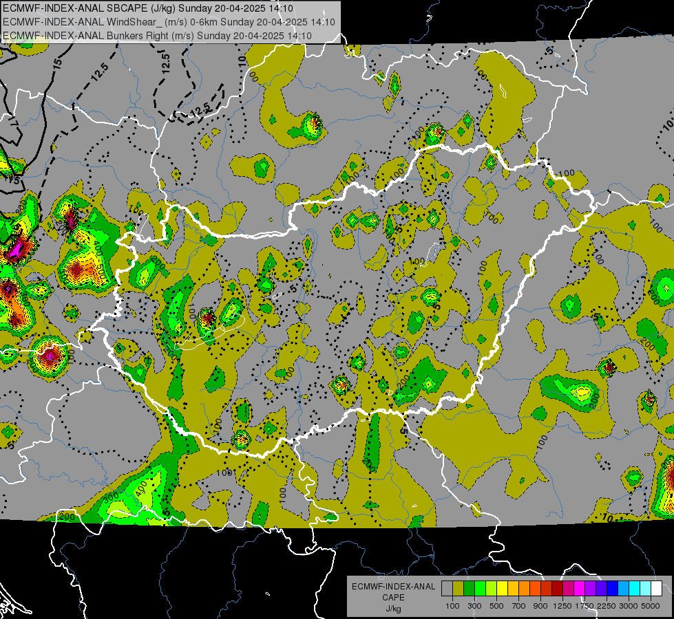
Task: Click the legend unit J/kg
Action: point(393,609)
